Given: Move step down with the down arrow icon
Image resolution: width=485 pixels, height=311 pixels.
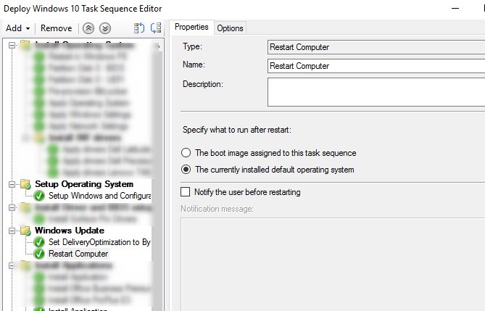Looking at the screenshot, I should pos(105,28).
